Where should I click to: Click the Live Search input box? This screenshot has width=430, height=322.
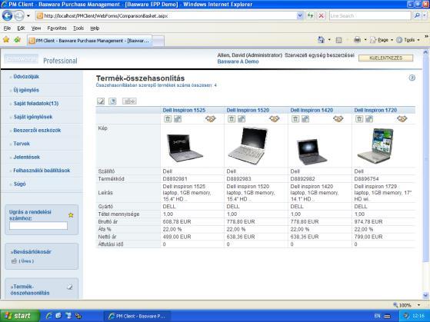pos(370,15)
